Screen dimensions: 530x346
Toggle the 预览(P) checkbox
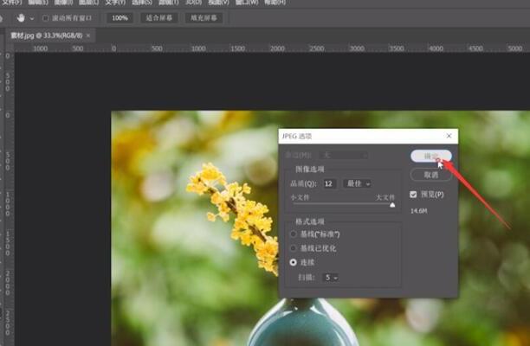click(413, 195)
